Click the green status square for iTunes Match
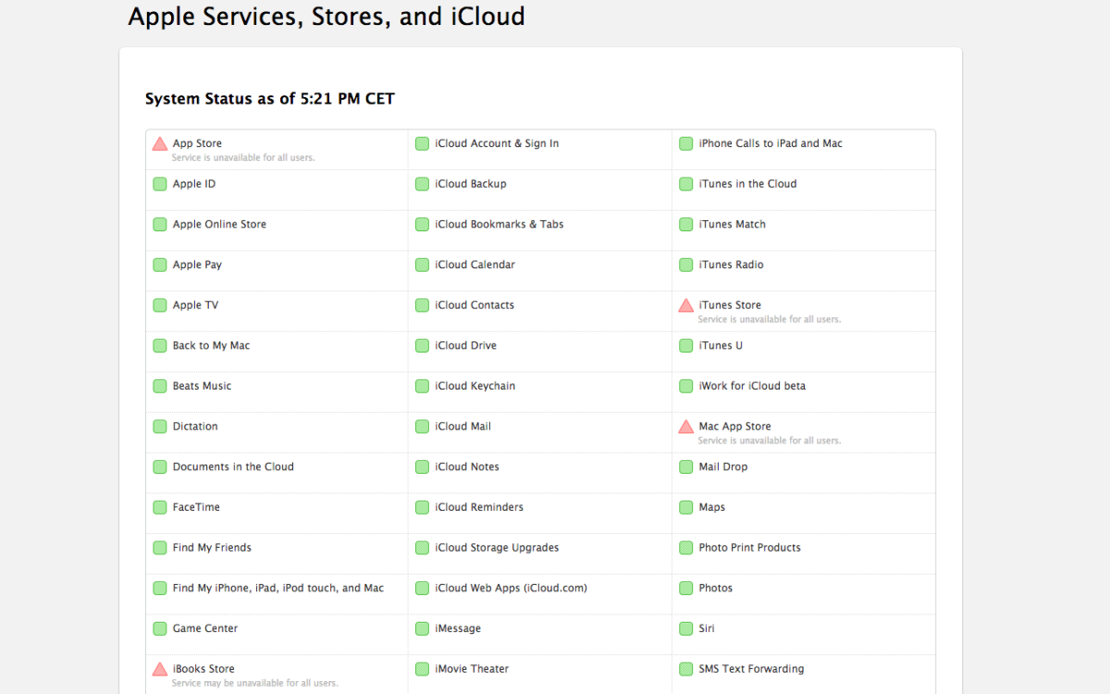This screenshot has width=1110, height=694. 685,224
